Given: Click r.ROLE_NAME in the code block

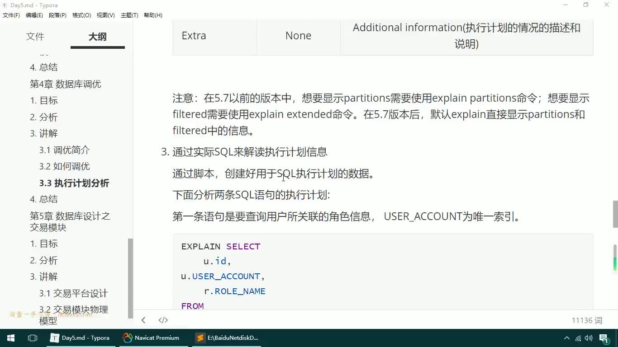Looking at the screenshot, I should 234,291.
